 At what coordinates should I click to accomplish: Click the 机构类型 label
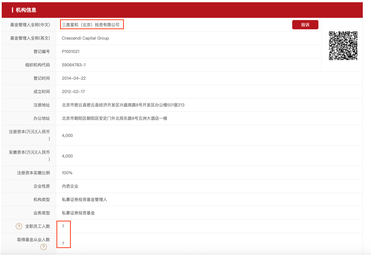coord(42,200)
